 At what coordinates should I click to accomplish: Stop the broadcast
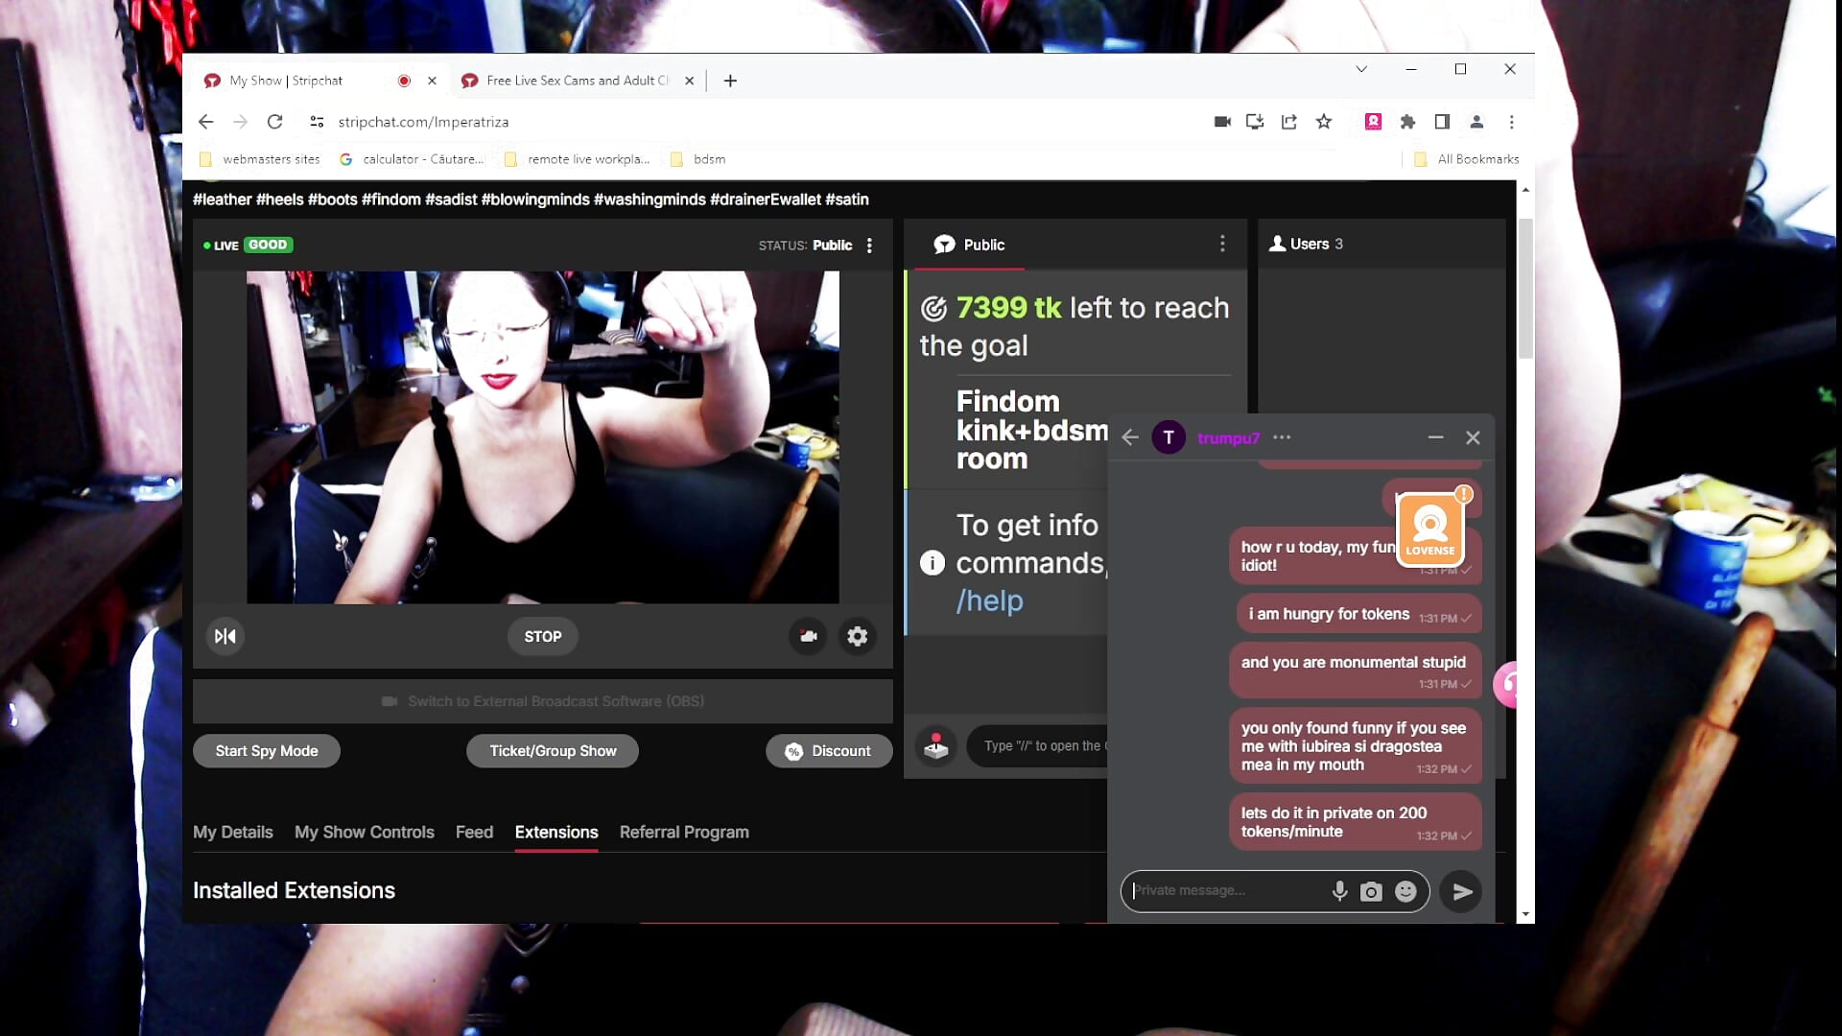pyautogui.click(x=543, y=636)
